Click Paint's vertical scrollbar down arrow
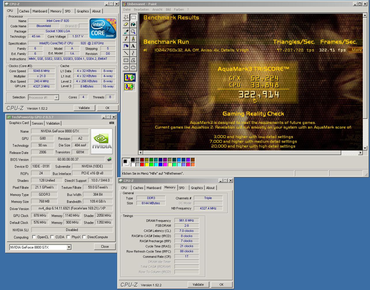Screen dimensions: 370x290 coord(365,148)
